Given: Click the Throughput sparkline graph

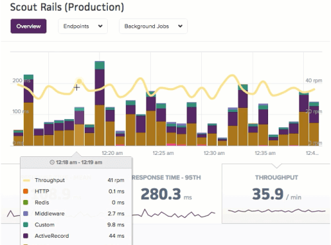Looking at the screenshot, I should point(277,211).
